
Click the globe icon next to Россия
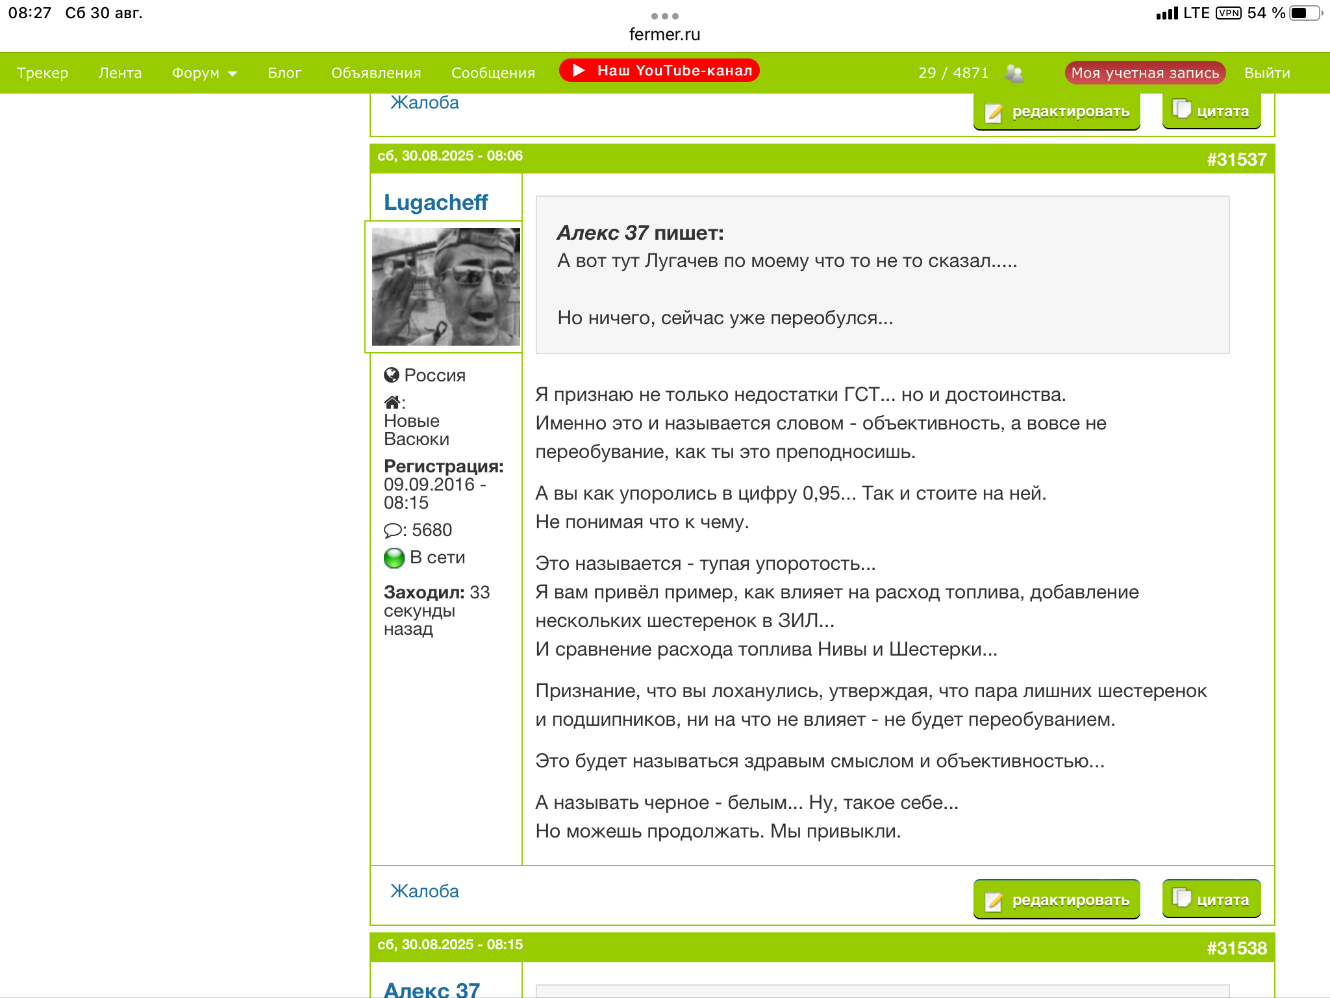click(391, 375)
